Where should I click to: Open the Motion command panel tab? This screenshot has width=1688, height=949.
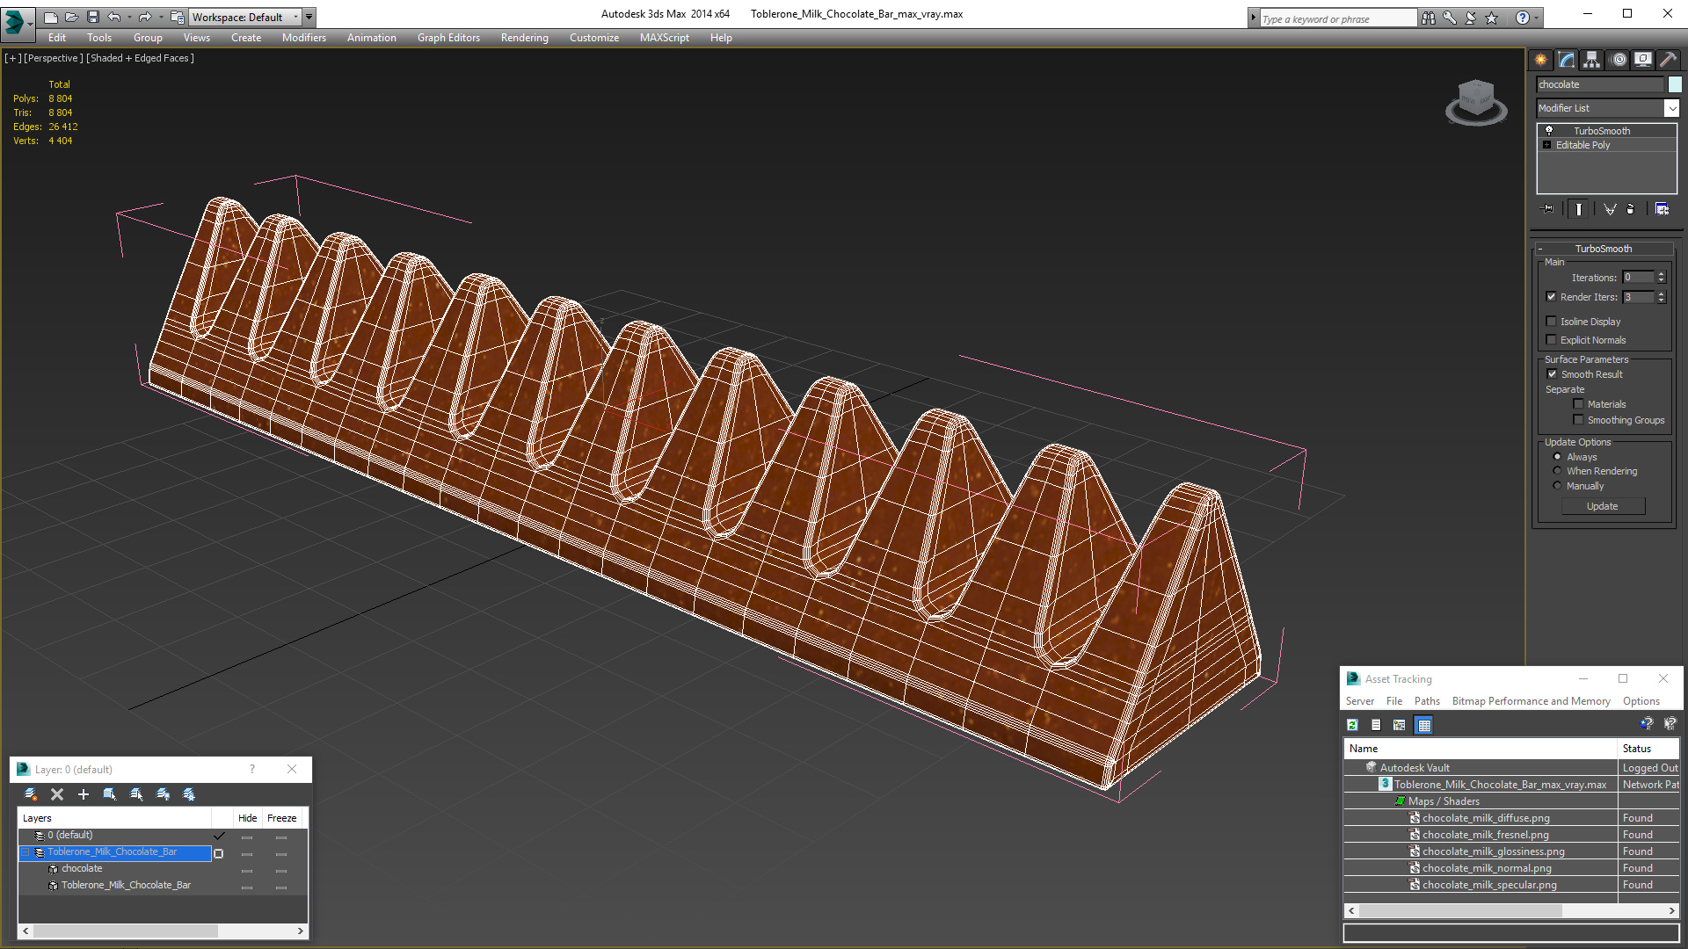coord(1619,60)
